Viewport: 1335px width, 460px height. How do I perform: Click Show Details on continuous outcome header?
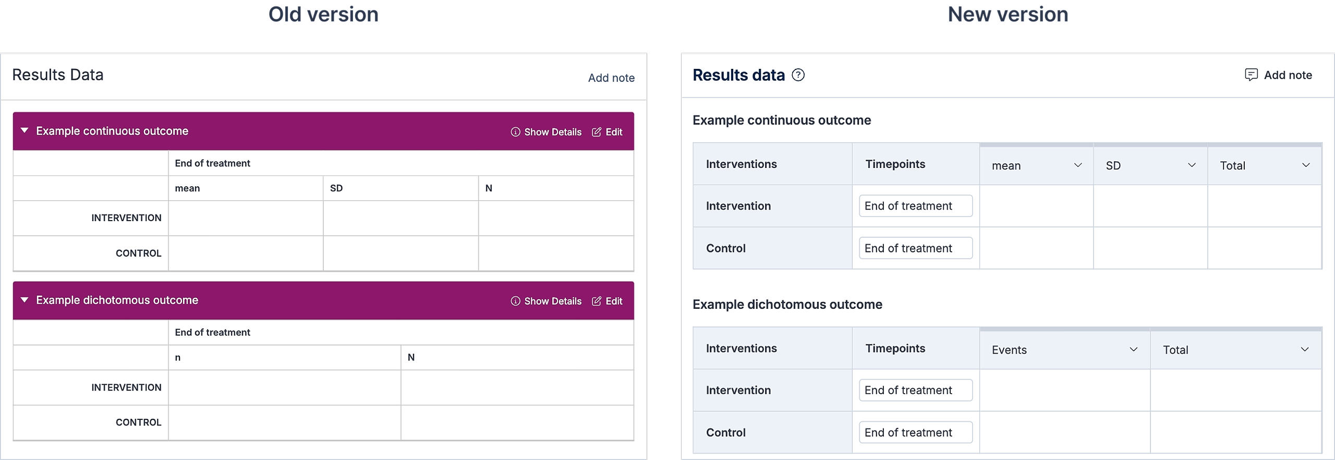coord(552,132)
